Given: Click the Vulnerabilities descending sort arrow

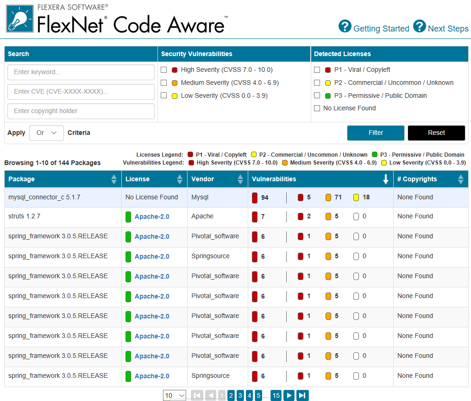Looking at the screenshot, I should (x=385, y=179).
